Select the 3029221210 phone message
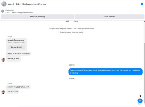This screenshot has height=107, width=145. (x=13, y=91)
